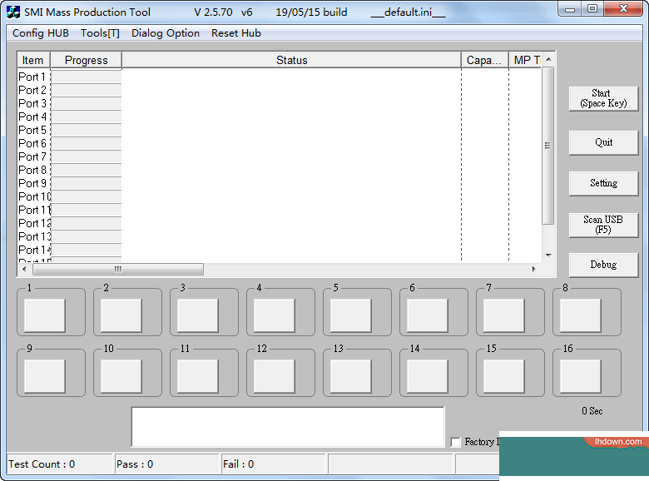The width and height of the screenshot is (649, 481).
Task: Click port slot 11 box
Action: coord(198,376)
